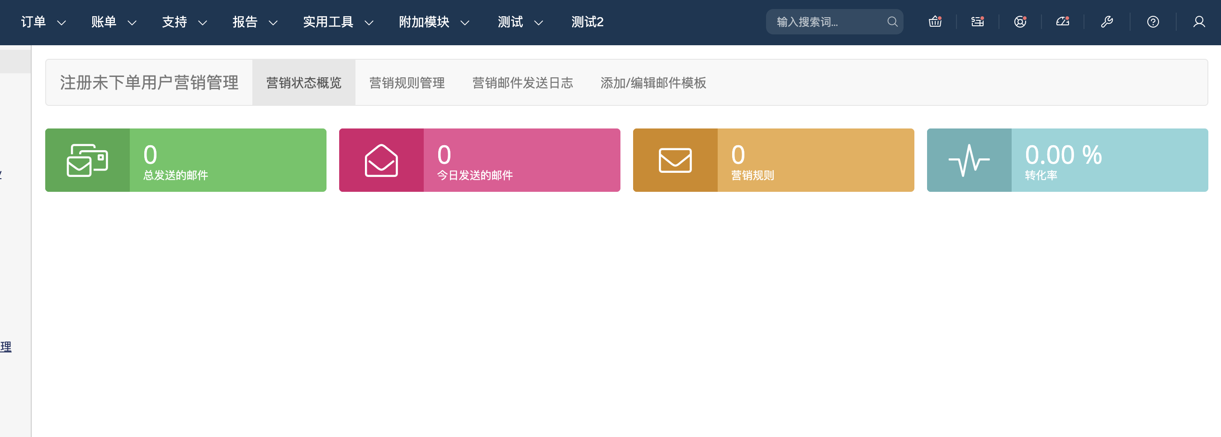
Task: Expand the 附加模块 dropdown menu
Action: click(x=434, y=22)
